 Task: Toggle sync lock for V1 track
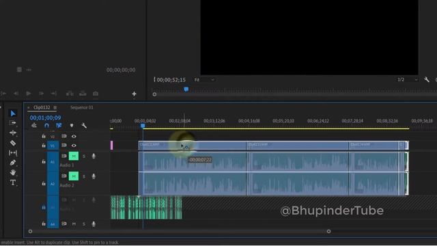point(64,146)
